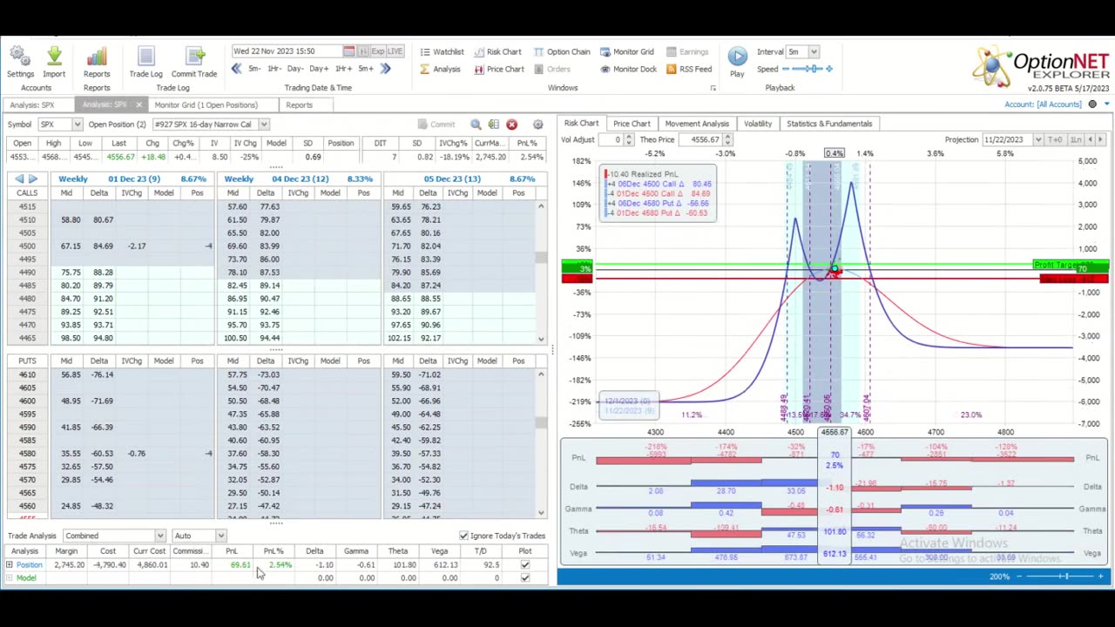The width and height of the screenshot is (1115, 627).
Task: Go to next expiration with right arrow
Action: pos(33,179)
